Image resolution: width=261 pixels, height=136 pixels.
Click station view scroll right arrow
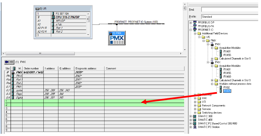pyautogui.click(x=181, y=53)
